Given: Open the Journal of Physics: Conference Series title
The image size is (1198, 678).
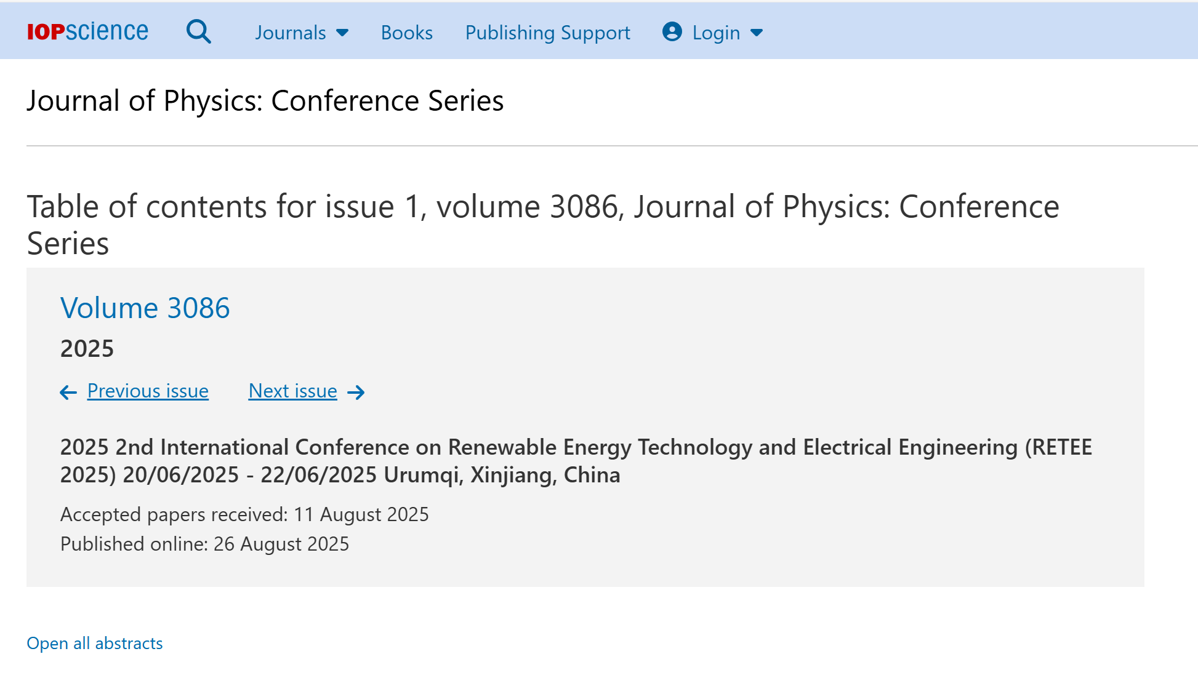Looking at the screenshot, I should 265,100.
